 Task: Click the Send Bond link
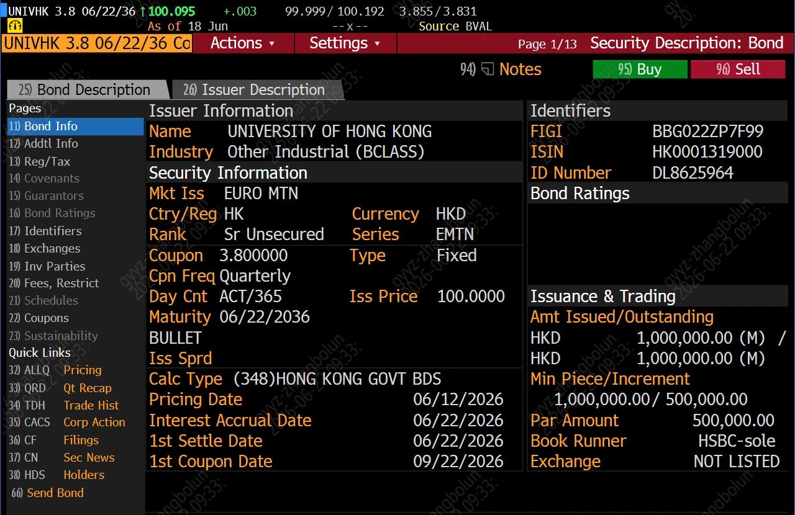(48, 493)
